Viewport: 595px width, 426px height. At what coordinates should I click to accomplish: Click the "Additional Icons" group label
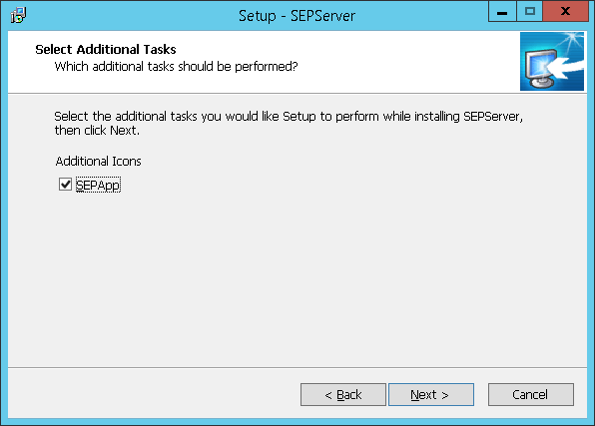[98, 162]
